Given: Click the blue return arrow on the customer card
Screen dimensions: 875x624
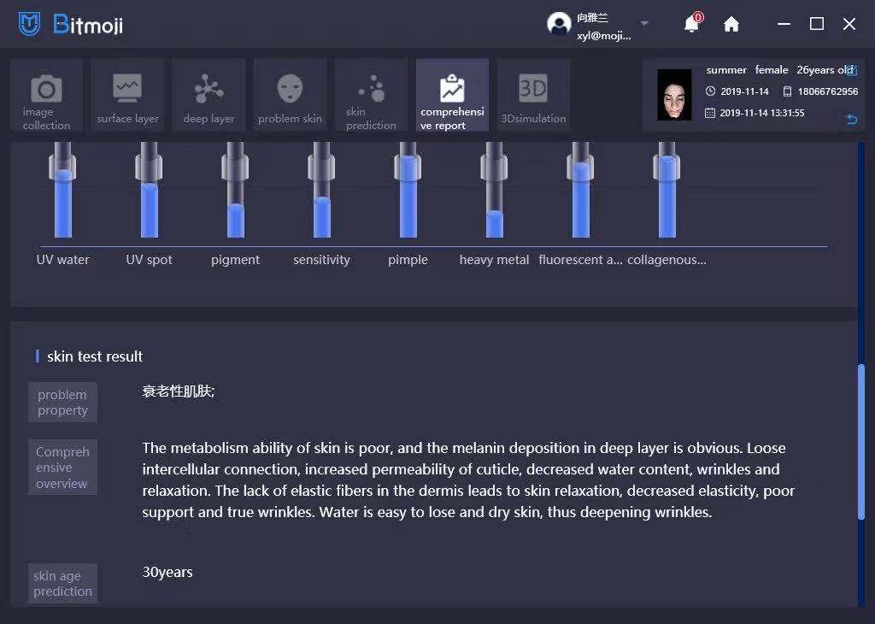Looking at the screenshot, I should click(x=851, y=119).
